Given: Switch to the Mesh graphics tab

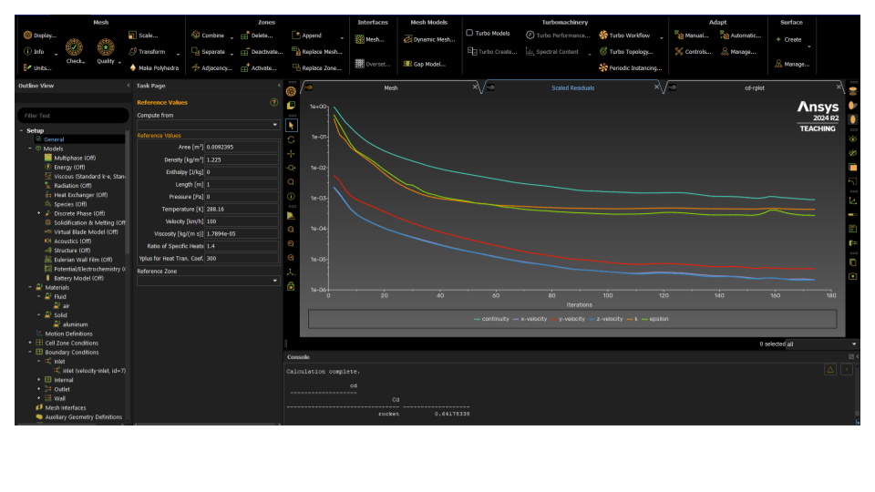Looking at the screenshot, I should (x=390, y=88).
